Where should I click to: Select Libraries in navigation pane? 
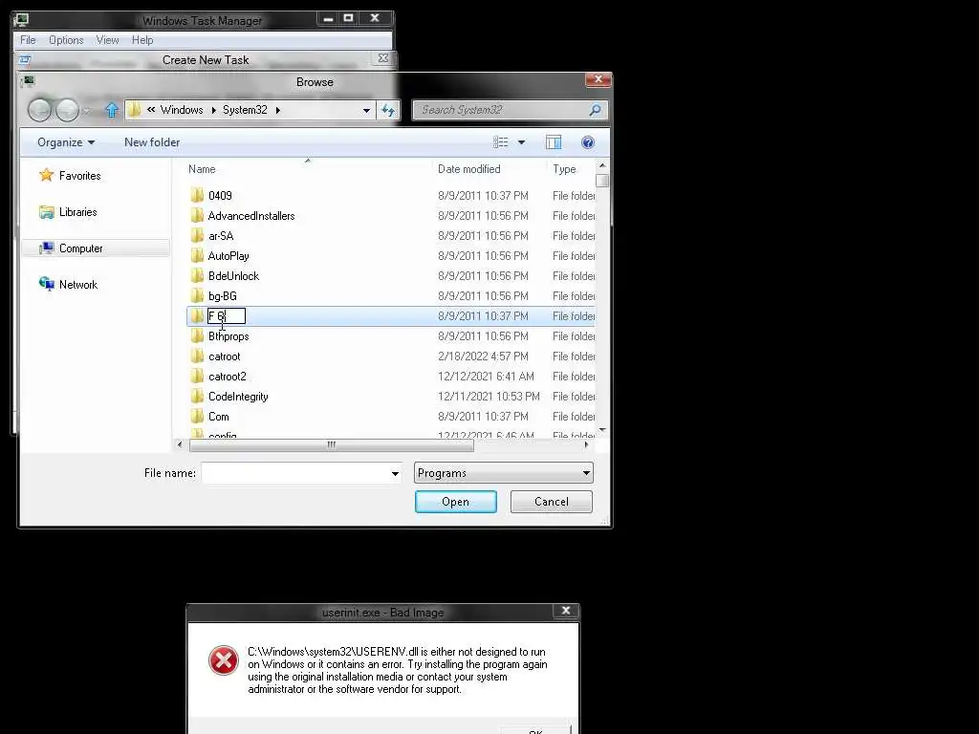(x=68, y=212)
